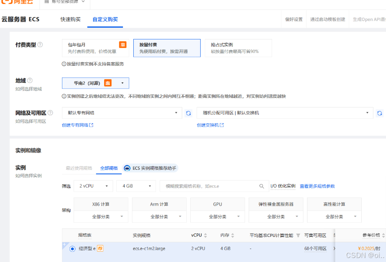Sort by 内存 column arrows
Viewport: 386px width, 262px height.
[x=232, y=235]
